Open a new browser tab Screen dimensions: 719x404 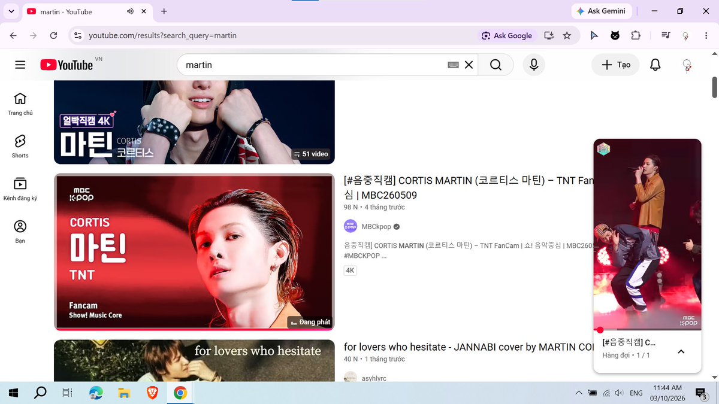[x=164, y=11]
